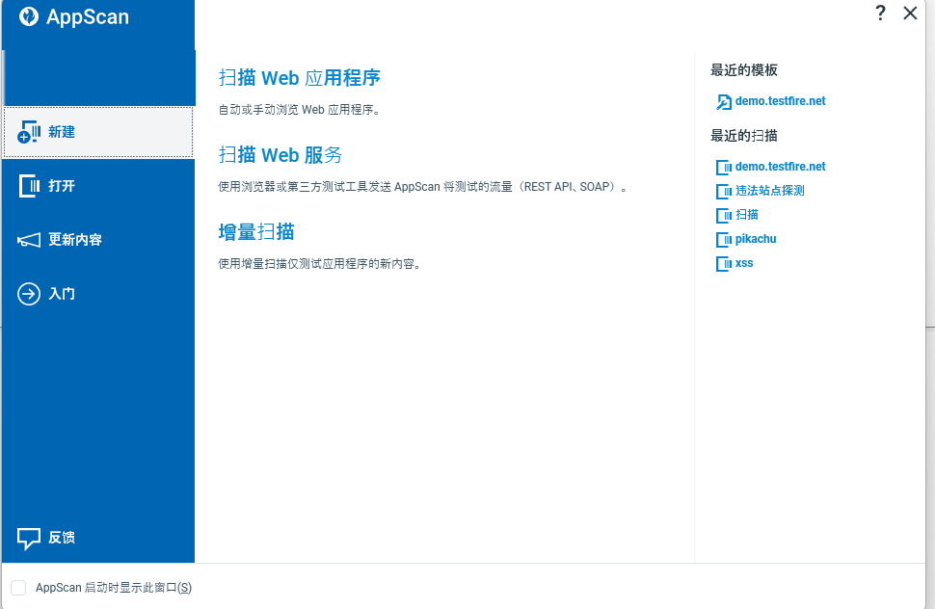The image size is (935, 609).
Task: Select the 入门 menu item
Action: (98, 294)
